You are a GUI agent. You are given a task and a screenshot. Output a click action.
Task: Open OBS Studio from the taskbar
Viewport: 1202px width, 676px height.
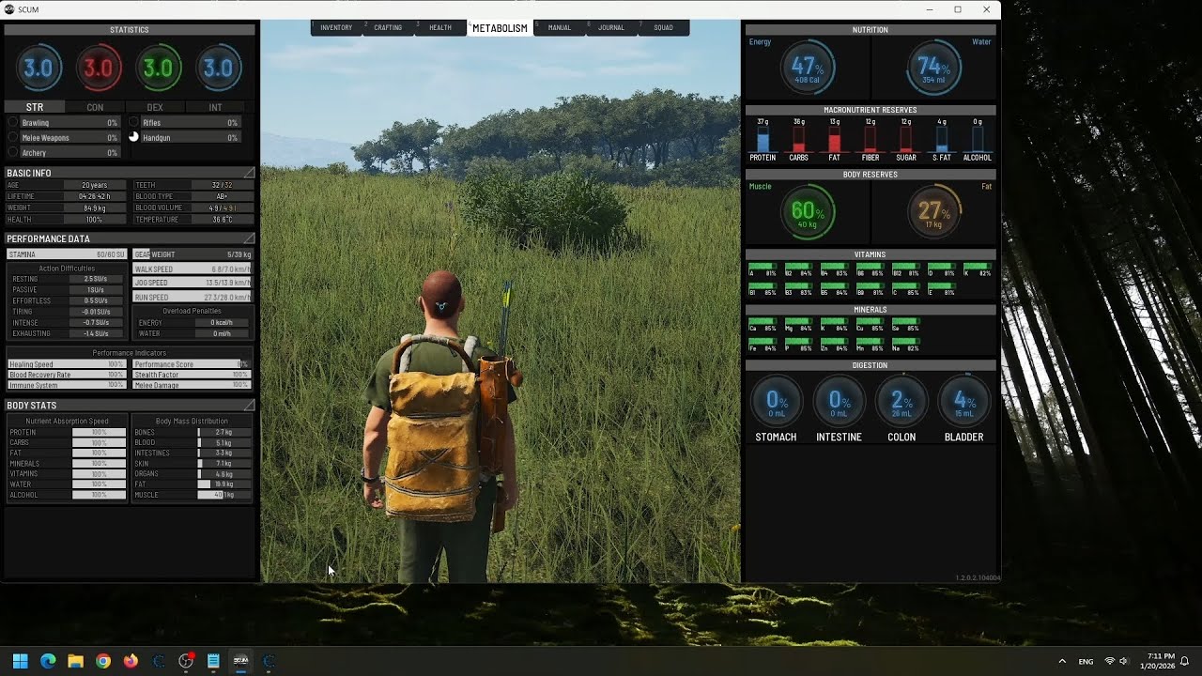[x=186, y=661]
